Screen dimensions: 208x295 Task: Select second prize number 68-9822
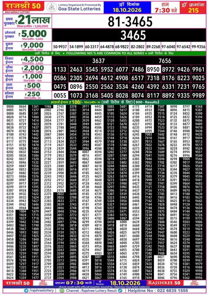click(122, 46)
